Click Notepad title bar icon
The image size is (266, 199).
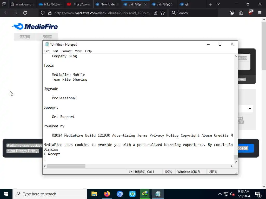47,44
